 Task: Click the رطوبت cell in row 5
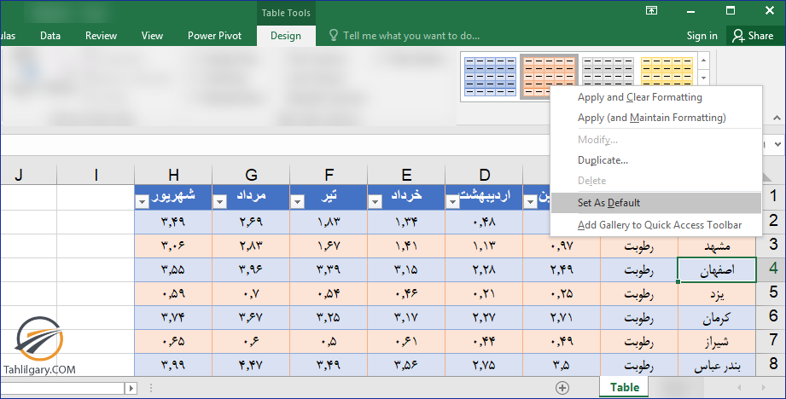[639, 294]
